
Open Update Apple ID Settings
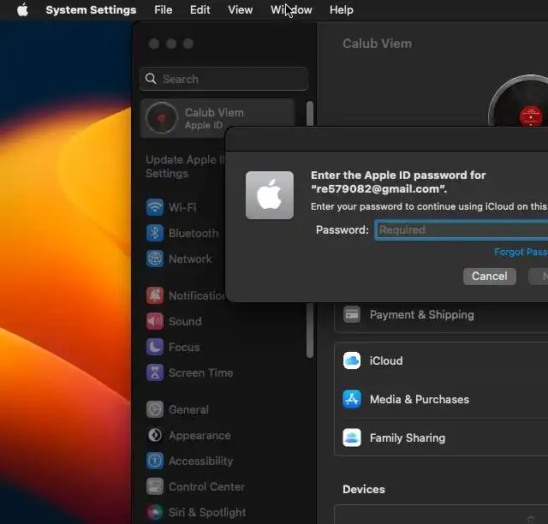185,166
